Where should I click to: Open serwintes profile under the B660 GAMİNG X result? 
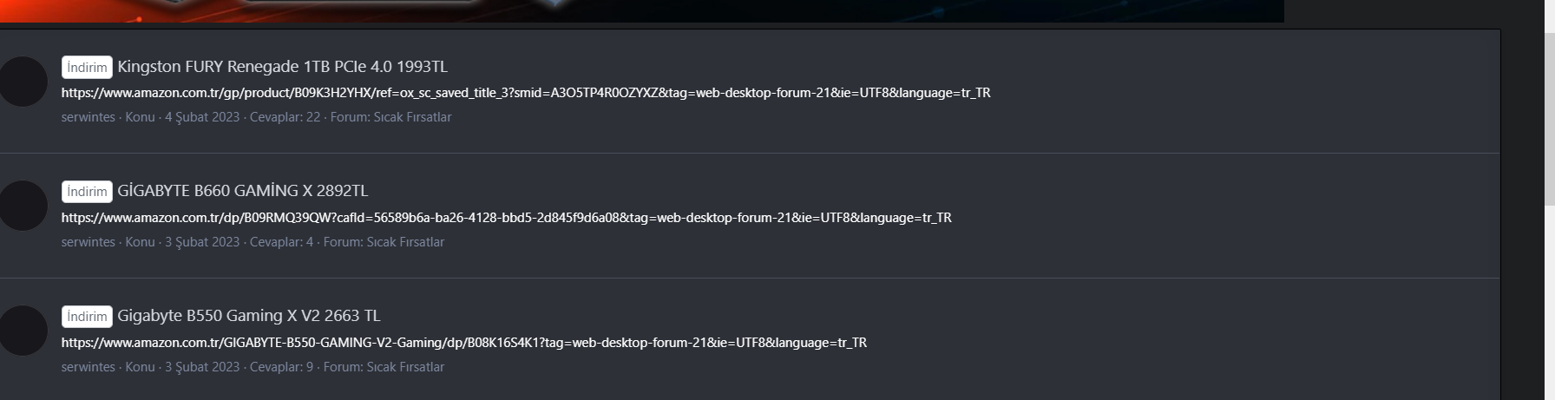[88, 242]
